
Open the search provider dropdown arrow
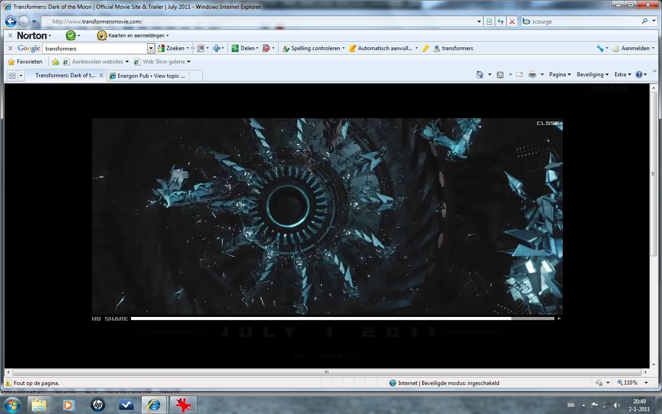tap(654, 21)
